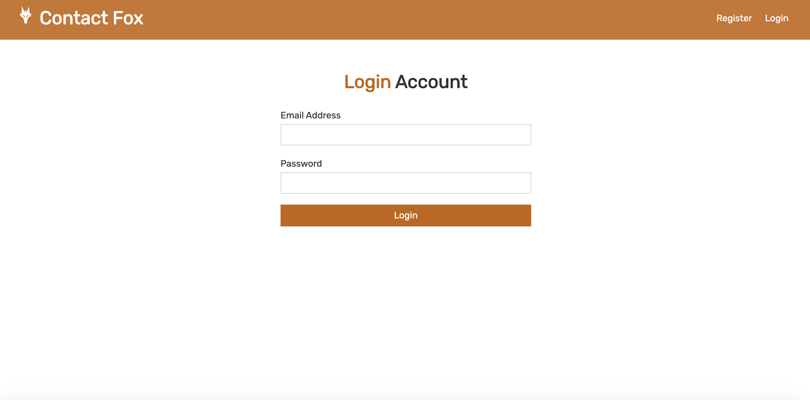The height and width of the screenshot is (400, 810).
Task: Click the Password field label
Action: coord(301,164)
